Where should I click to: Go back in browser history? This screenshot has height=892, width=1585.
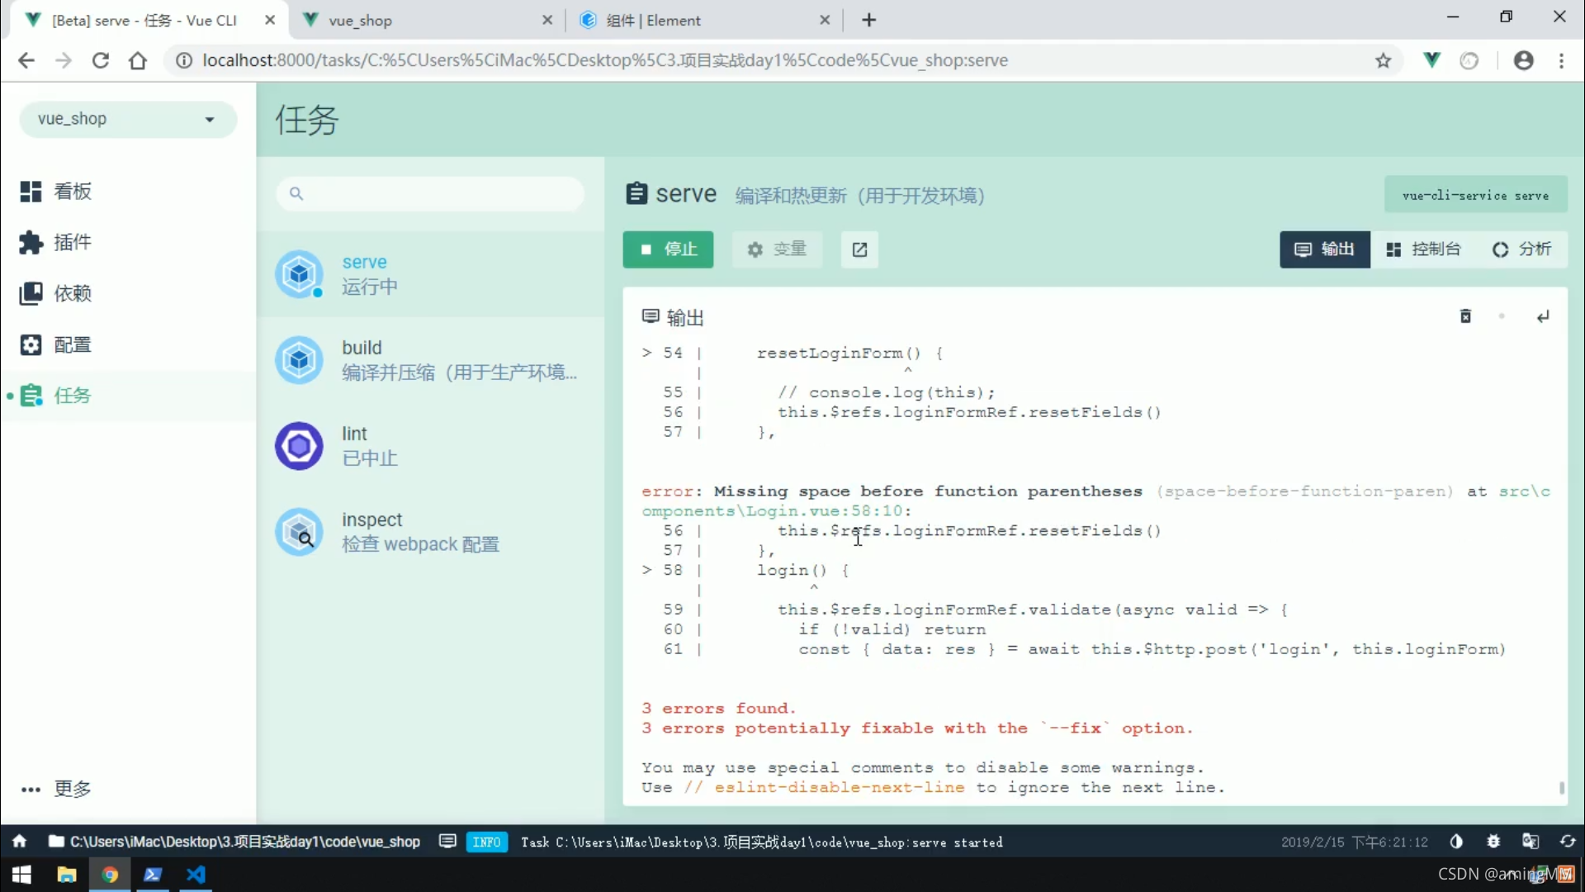26,60
